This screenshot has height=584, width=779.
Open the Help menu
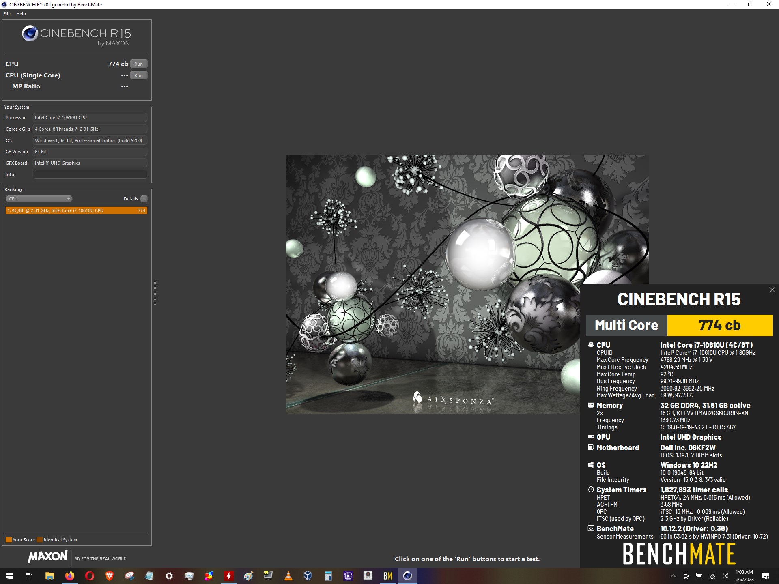click(x=21, y=14)
